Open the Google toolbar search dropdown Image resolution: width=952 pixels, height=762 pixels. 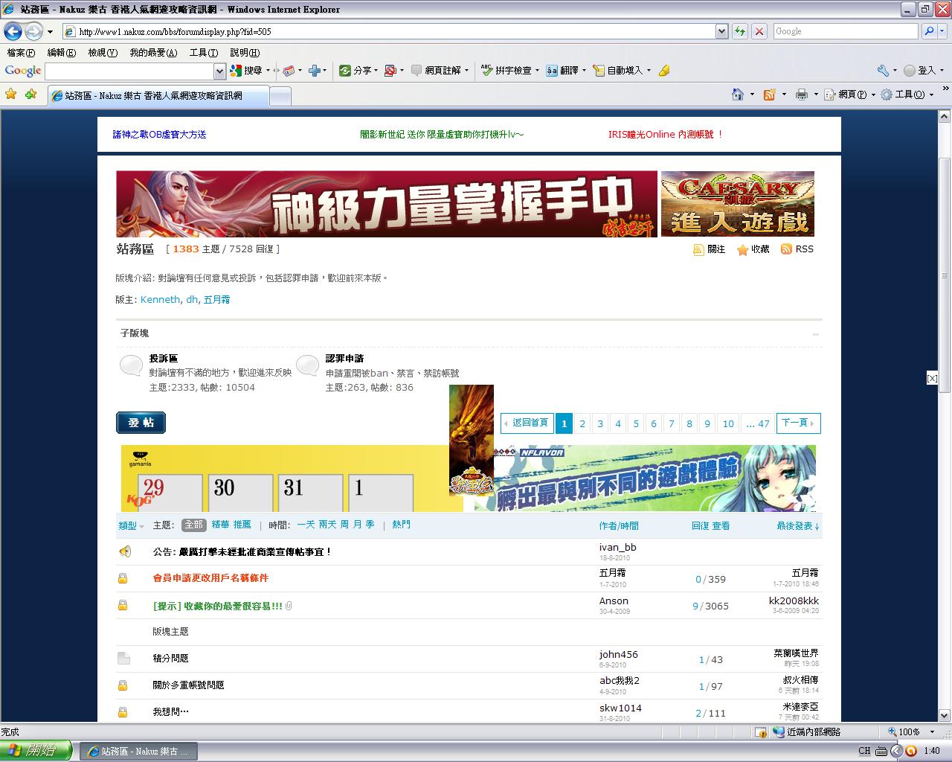[x=219, y=71]
